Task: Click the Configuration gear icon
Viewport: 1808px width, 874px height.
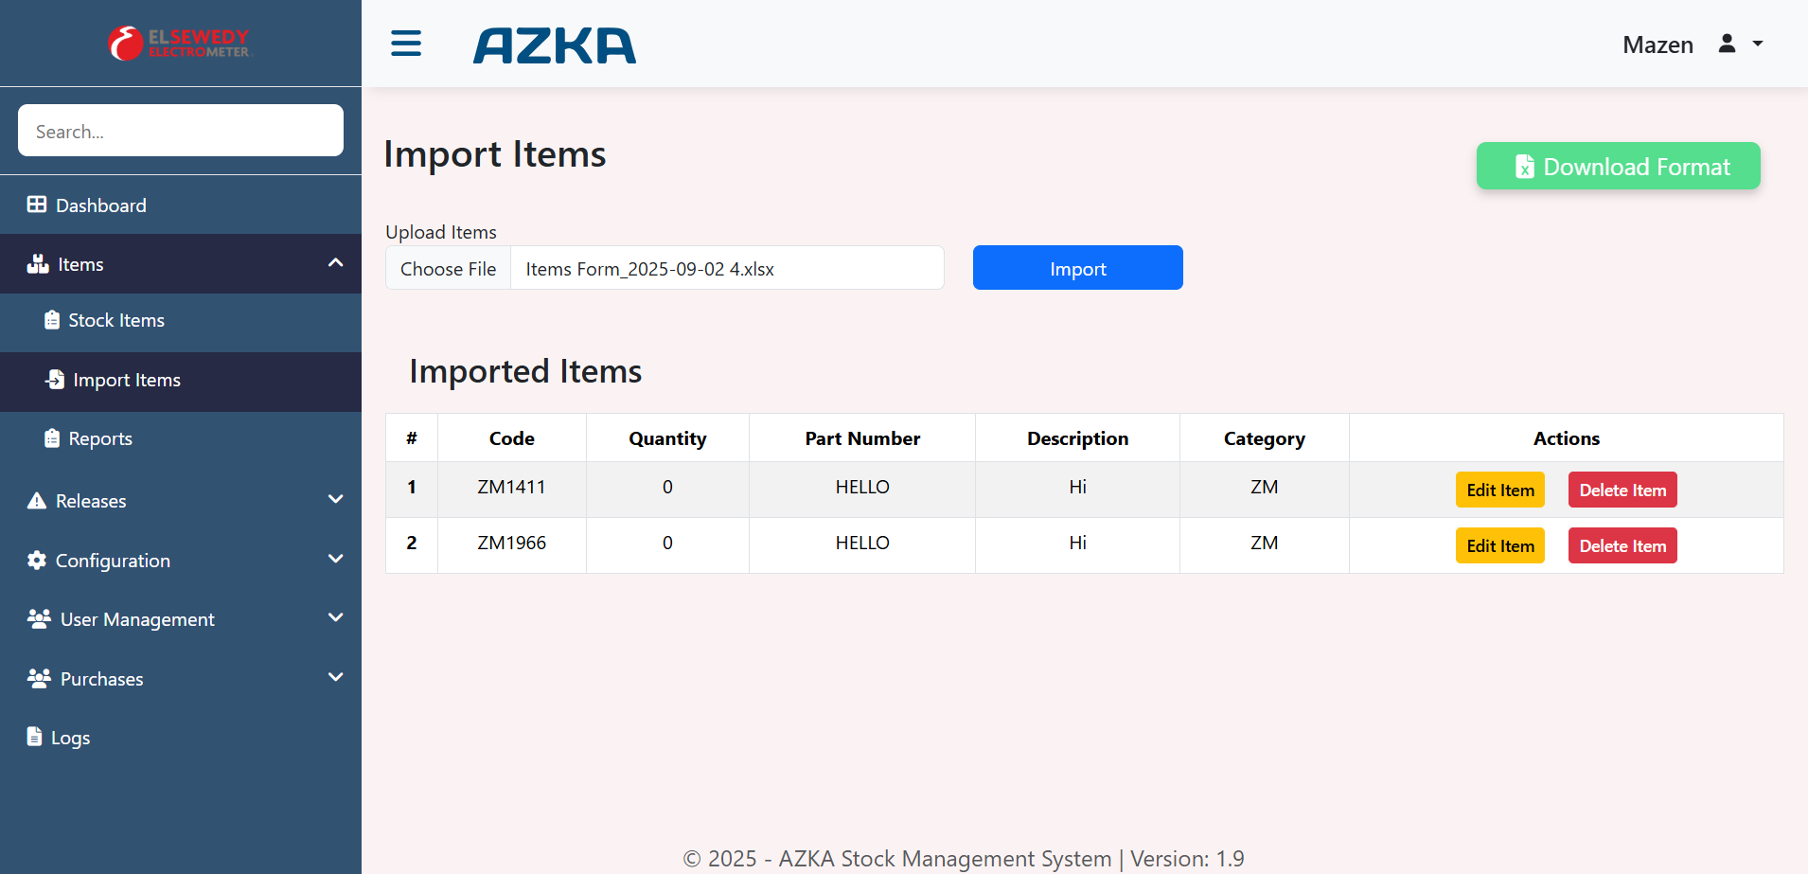Action: pos(37,560)
